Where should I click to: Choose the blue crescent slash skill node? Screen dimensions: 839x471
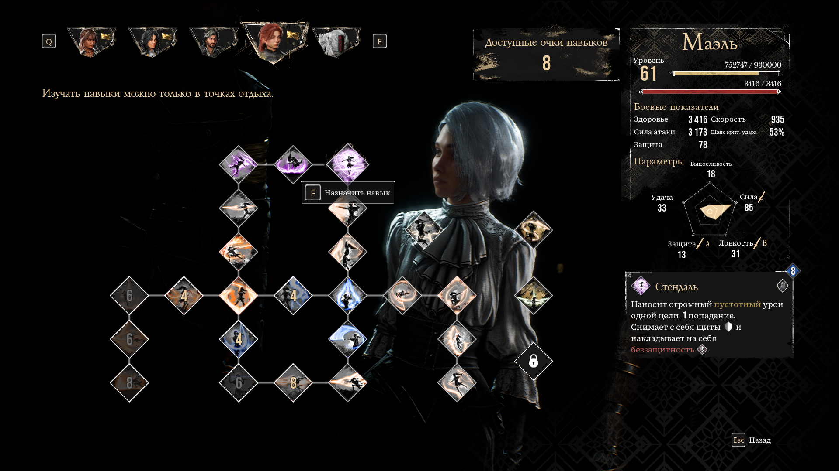click(x=348, y=339)
